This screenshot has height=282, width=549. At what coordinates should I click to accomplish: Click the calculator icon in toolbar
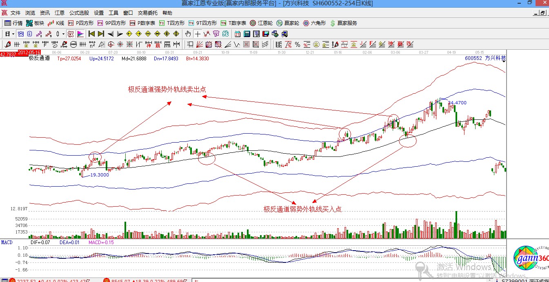pyautogui.click(x=247, y=34)
